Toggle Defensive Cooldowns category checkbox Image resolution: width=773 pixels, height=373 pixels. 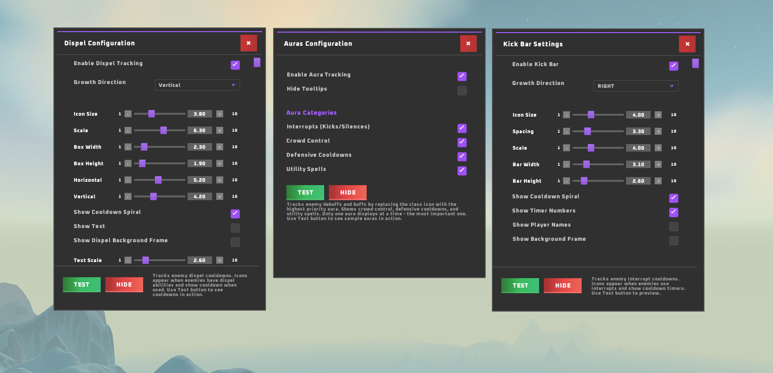click(462, 157)
